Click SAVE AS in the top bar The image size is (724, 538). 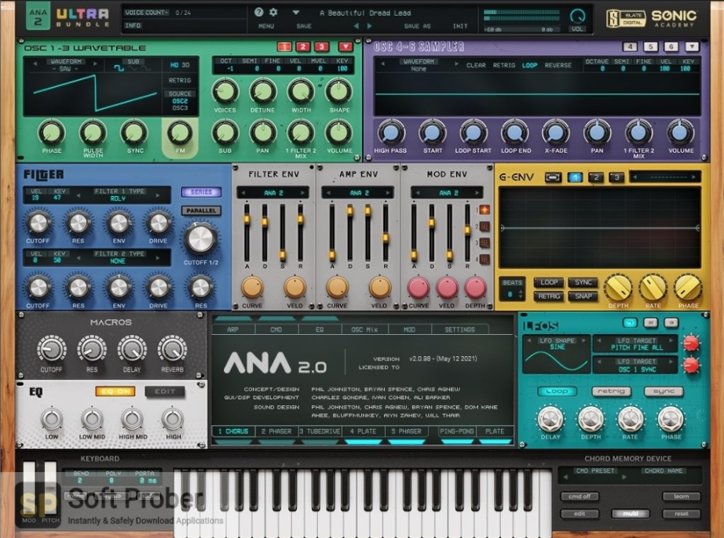(x=418, y=27)
